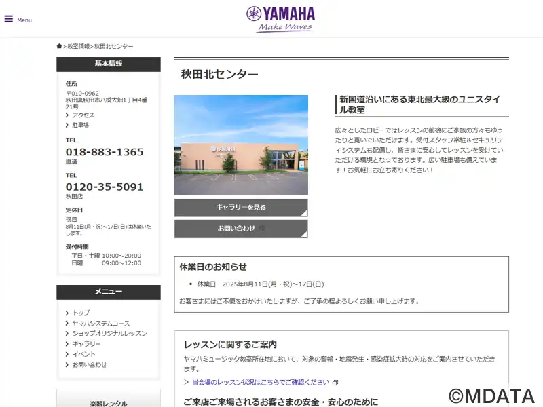The height and width of the screenshot is (407, 543).
Task: Open 教室情報 breadcrumb link
Action: coord(78,46)
